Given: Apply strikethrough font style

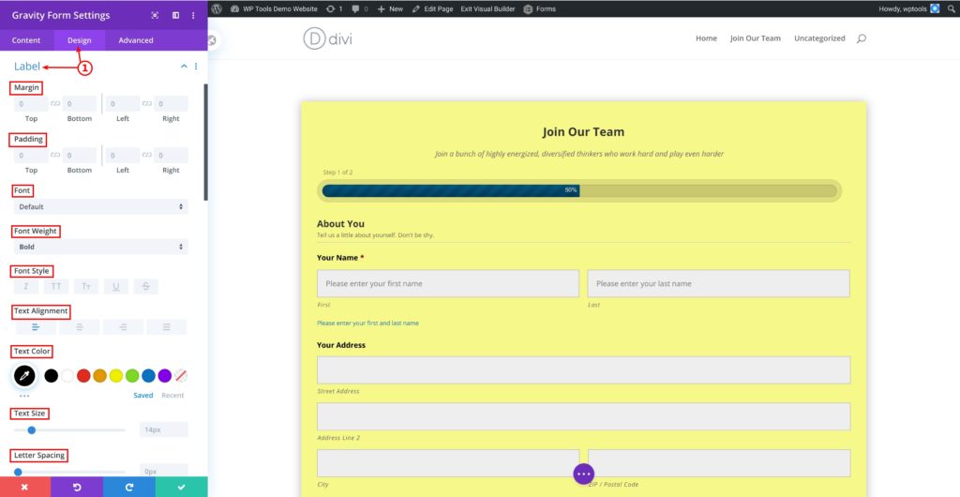Looking at the screenshot, I should pos(146,287).
